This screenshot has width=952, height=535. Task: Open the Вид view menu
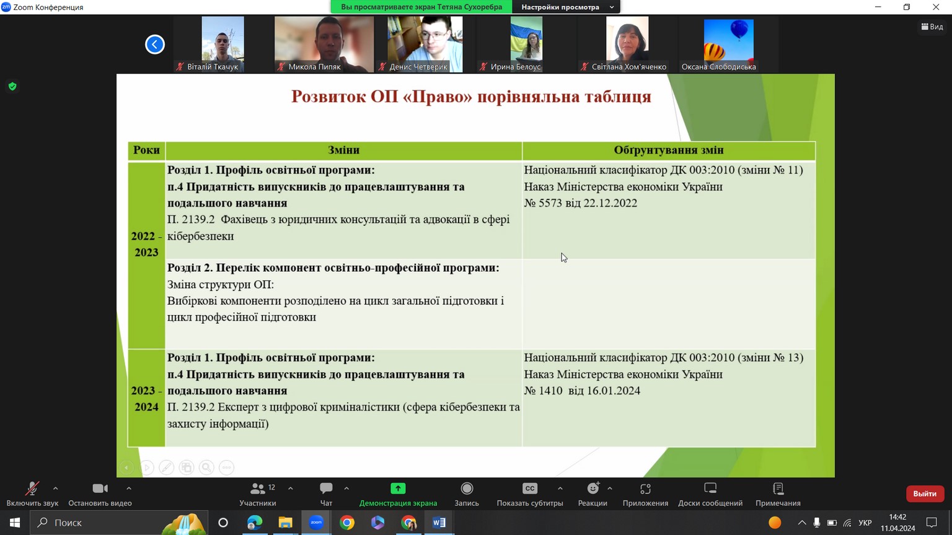coord(932,27)
